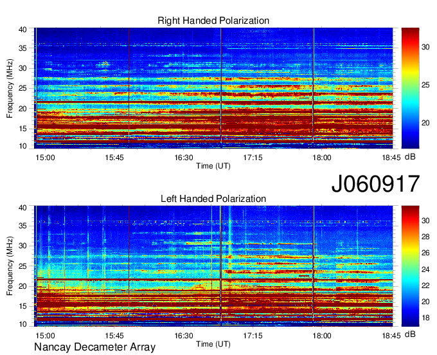Click the 18:45 tick label under the top plot
This screenshot has height=355, width=437.
(391, 158)
